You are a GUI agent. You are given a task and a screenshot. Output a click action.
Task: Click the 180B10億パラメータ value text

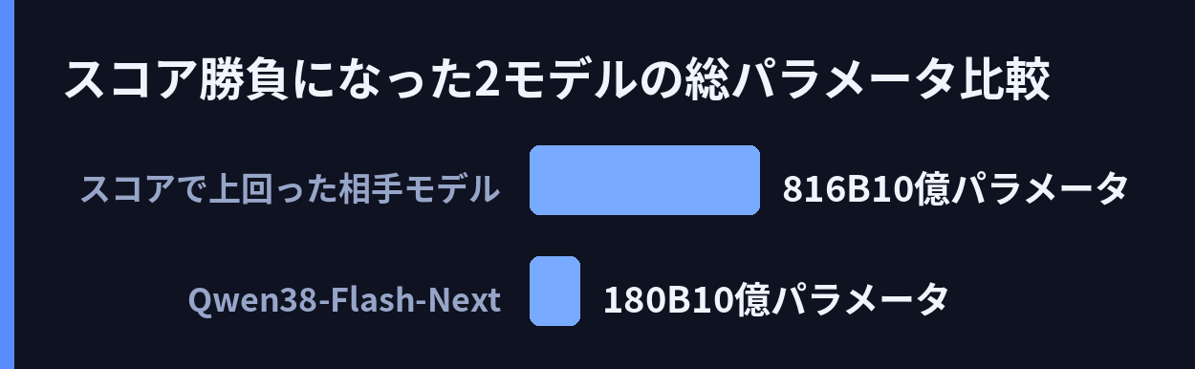point(776,300)
